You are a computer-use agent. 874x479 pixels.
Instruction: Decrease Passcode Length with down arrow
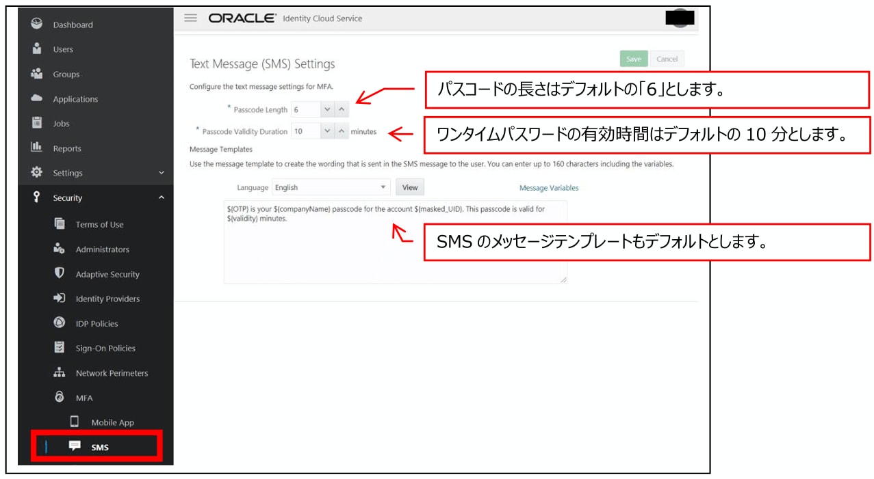pos(327,109)
